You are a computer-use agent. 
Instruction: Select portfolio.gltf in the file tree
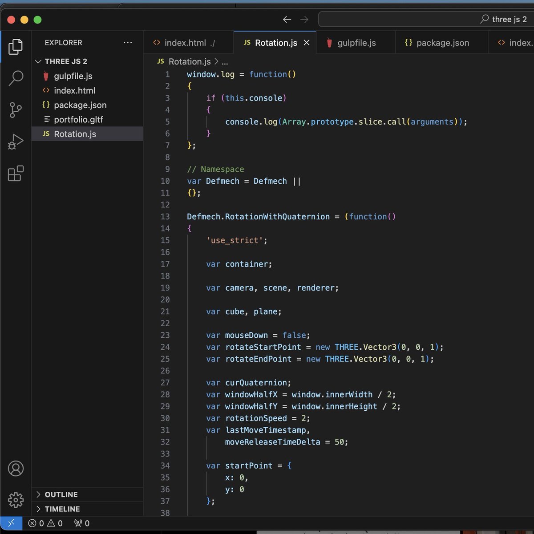point(78,119)
